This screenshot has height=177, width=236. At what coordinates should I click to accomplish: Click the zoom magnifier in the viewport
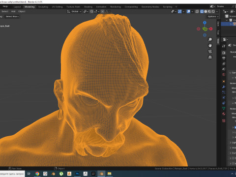[210, 39]
